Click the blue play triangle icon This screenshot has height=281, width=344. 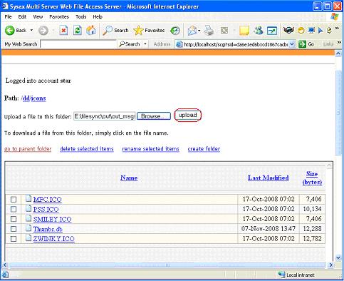320,31
